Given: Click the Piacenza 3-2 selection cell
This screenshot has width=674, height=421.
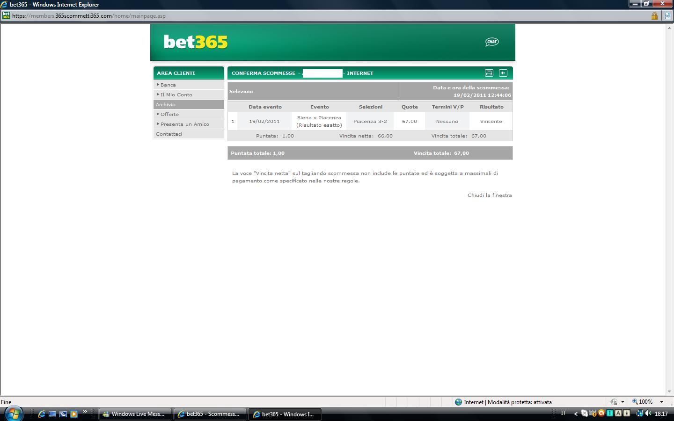Looking at the screenshot, I should pos(370,121).
